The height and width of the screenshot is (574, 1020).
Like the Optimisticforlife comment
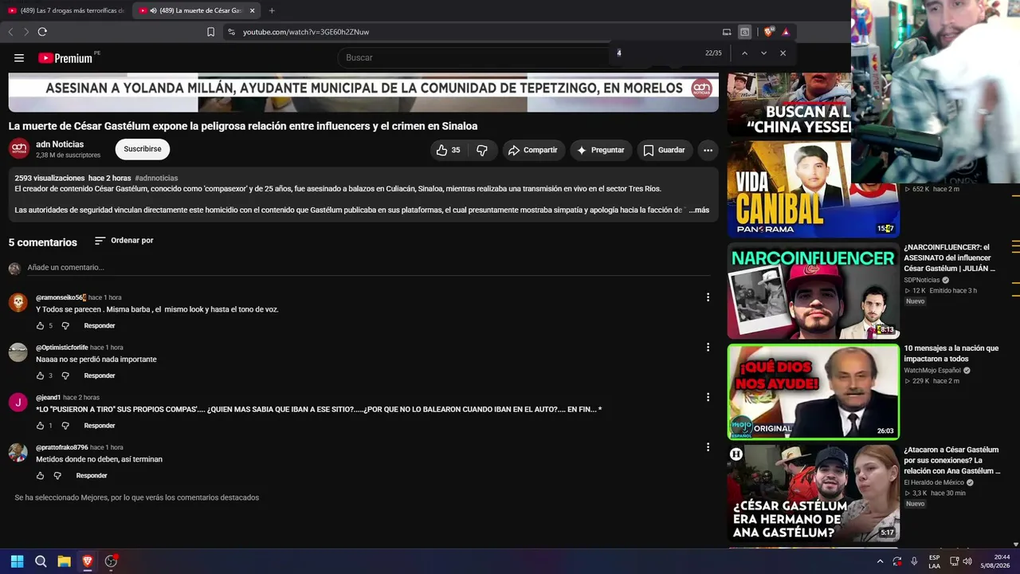40,375
